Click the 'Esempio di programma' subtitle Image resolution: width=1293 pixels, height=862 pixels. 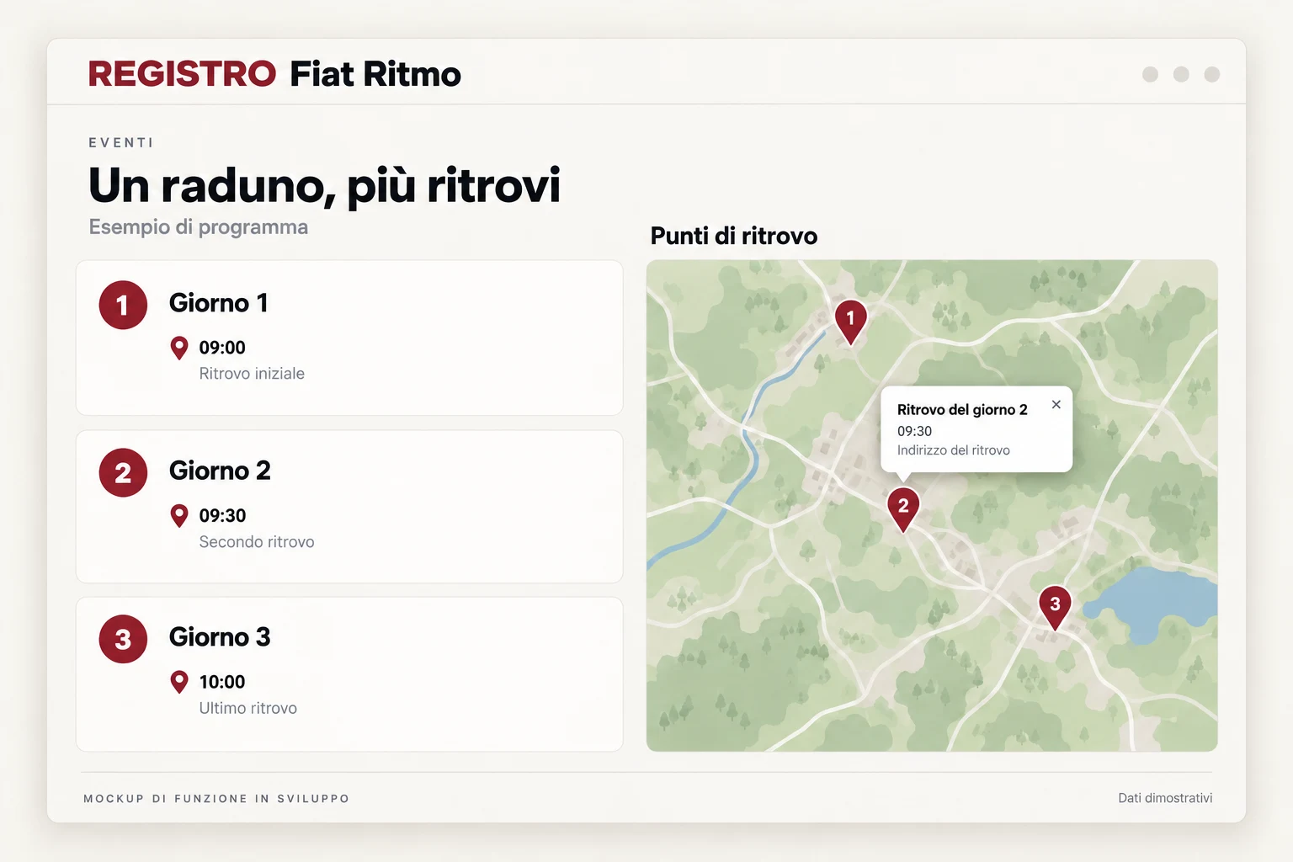coord(199,227)
